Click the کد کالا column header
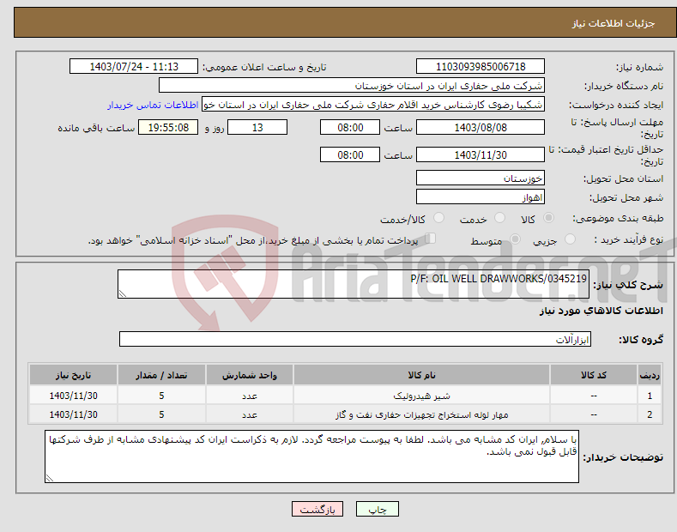The image size is (677, 532). coord(594,375)
